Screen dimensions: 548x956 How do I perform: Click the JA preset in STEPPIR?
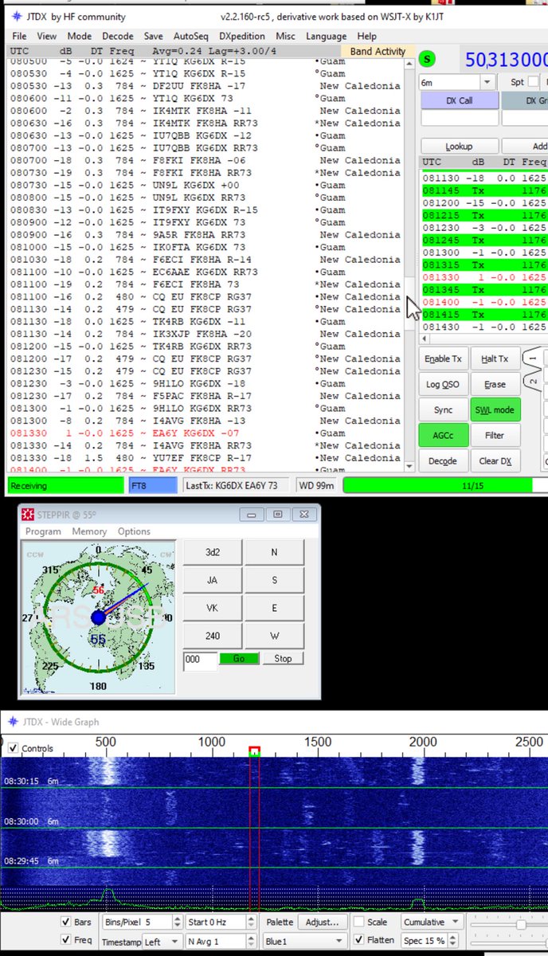point(212,581)
